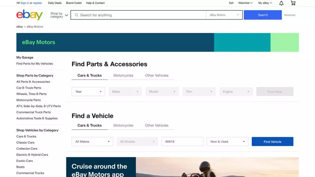Open Exotic Cars
Image resolution: width=315 pixels, height=177 pixels.
point(25,161)
